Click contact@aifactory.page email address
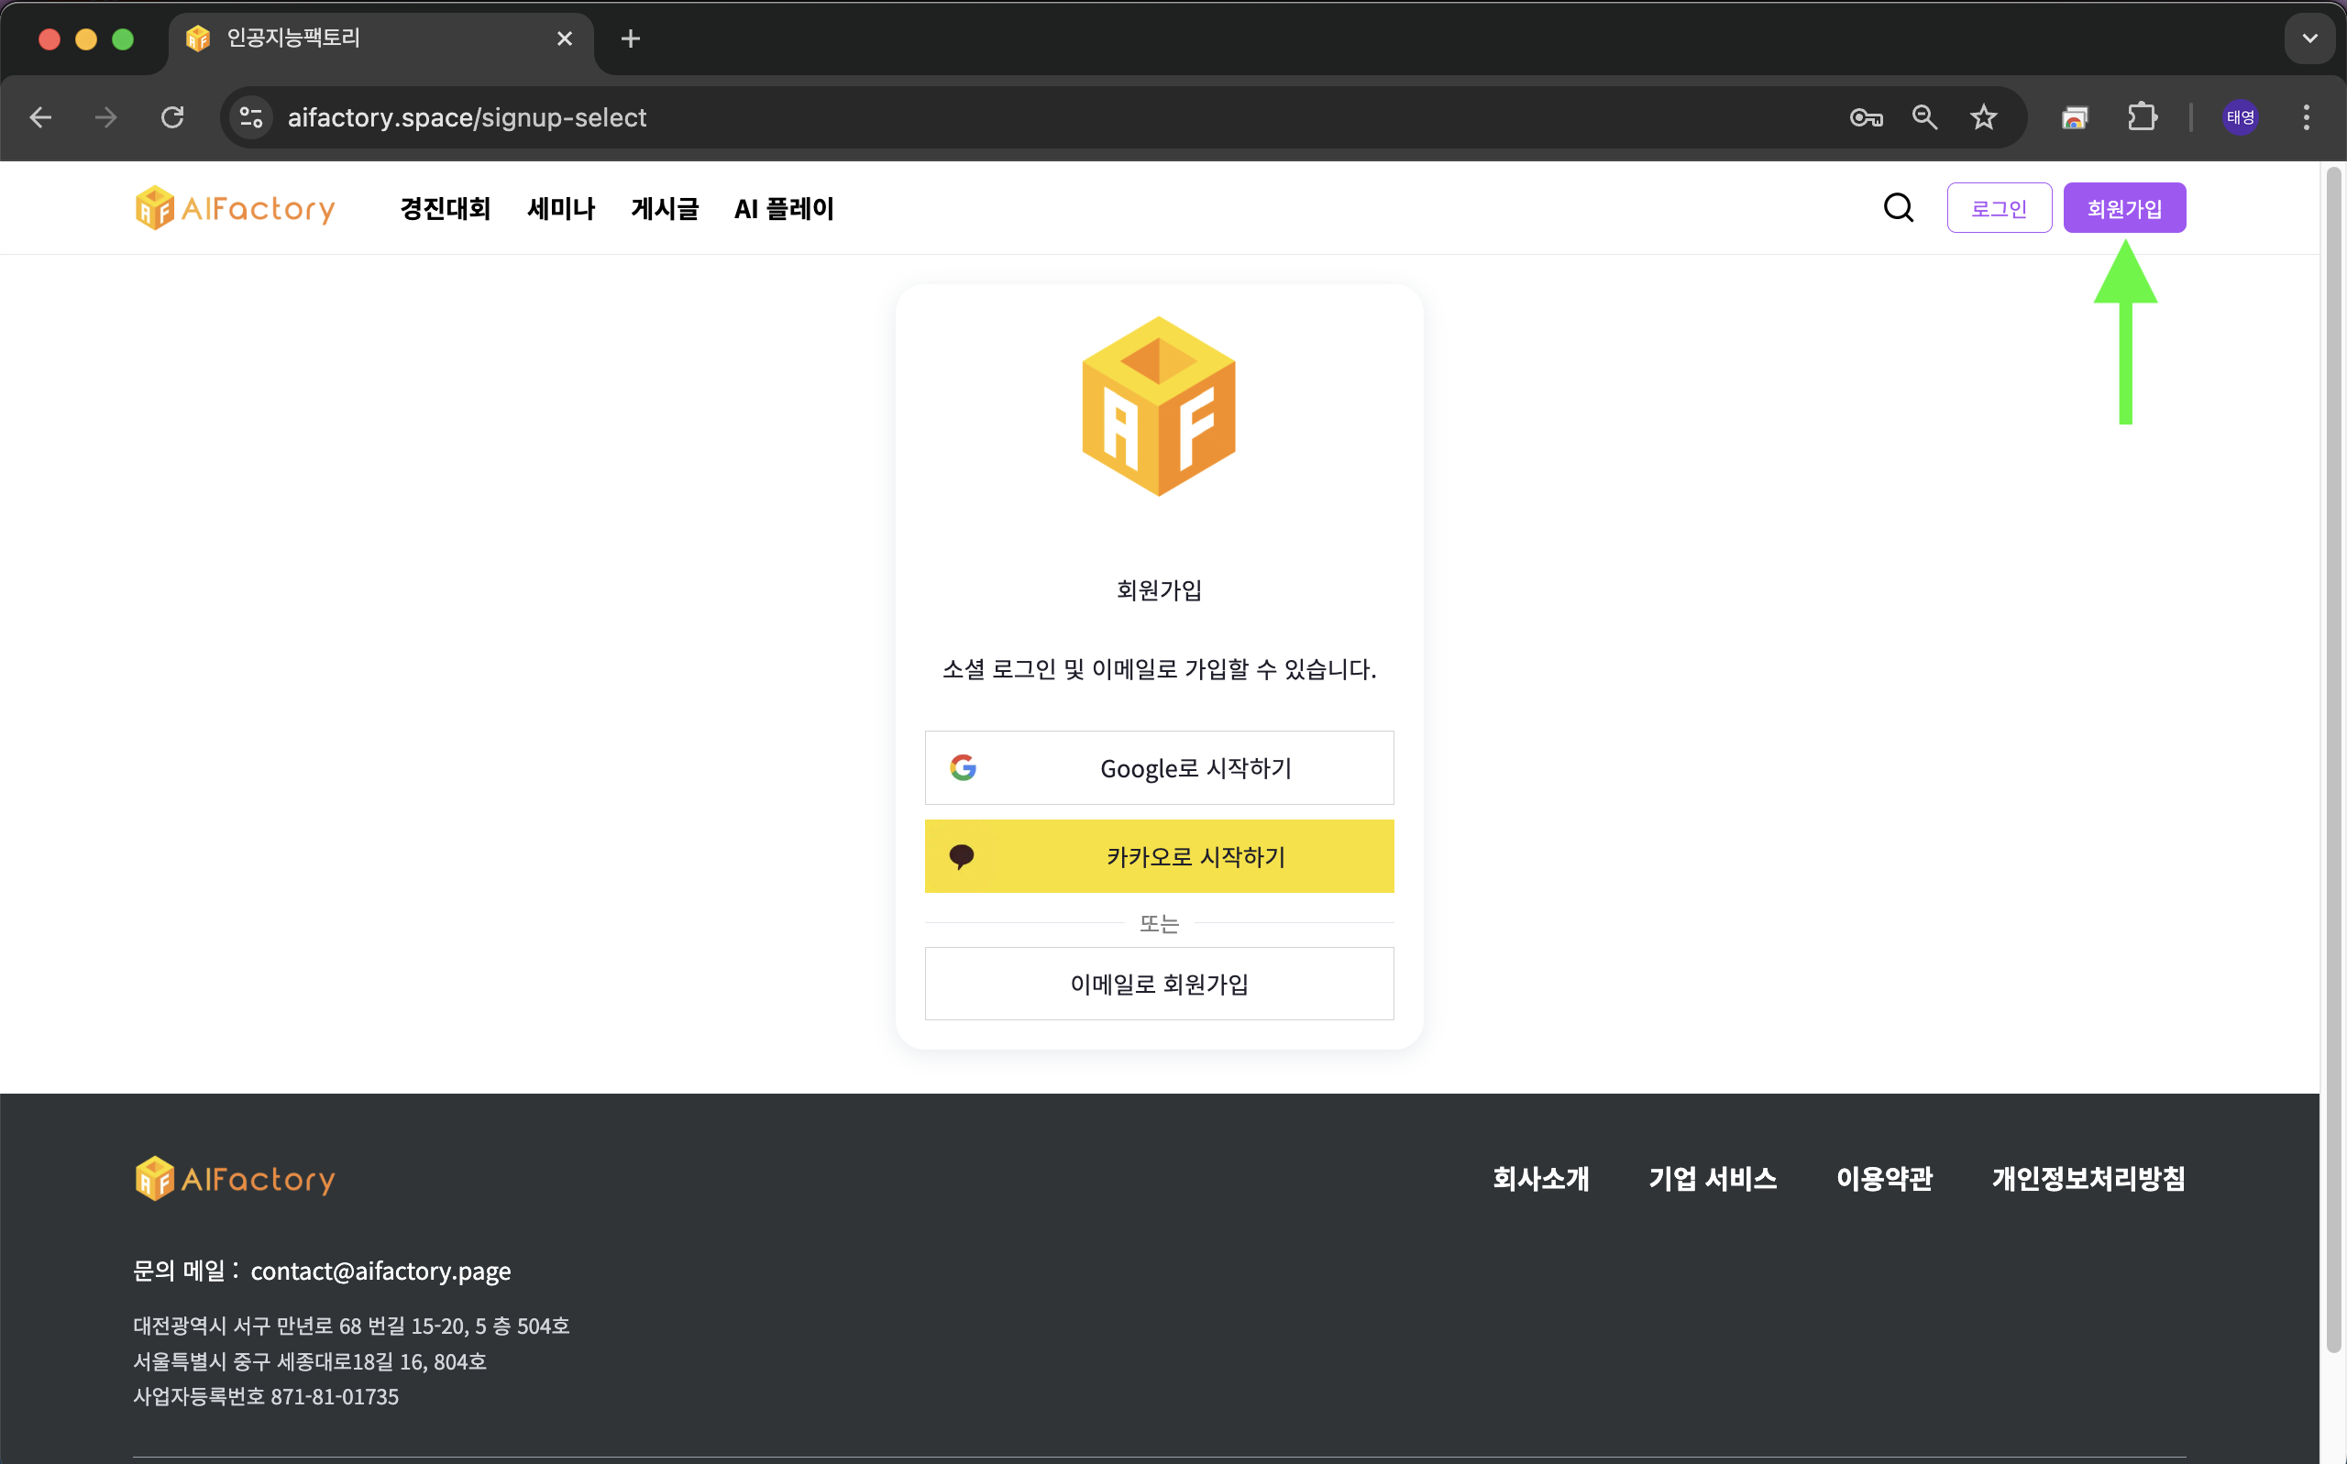Image resolution: width=2347 pixels, height=1464 pixels. (380, 1271)
